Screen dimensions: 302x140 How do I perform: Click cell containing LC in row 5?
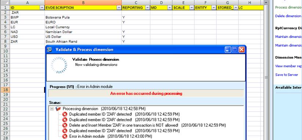27,27
